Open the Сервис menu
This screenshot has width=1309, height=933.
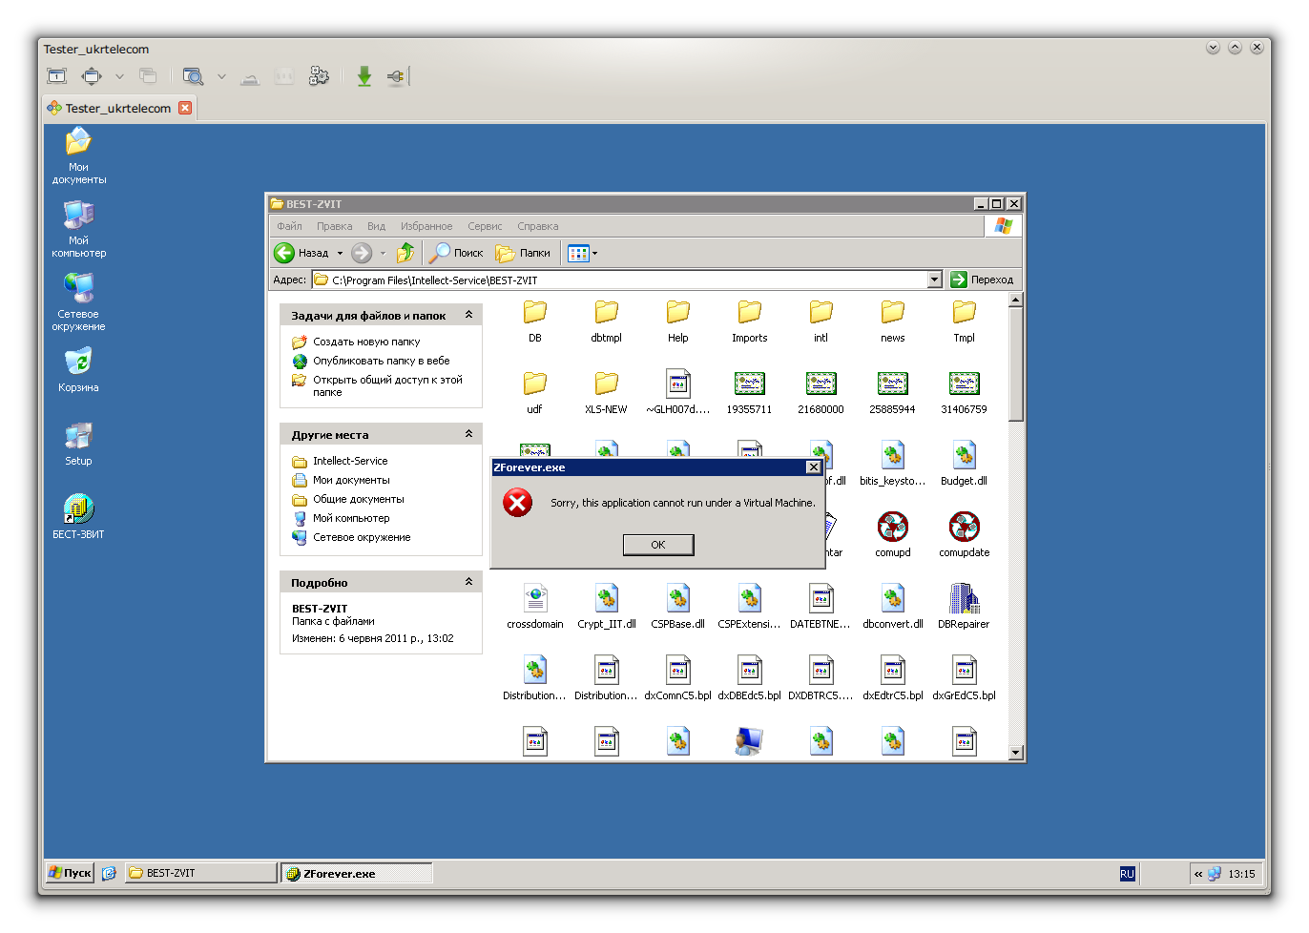[485, 226]
